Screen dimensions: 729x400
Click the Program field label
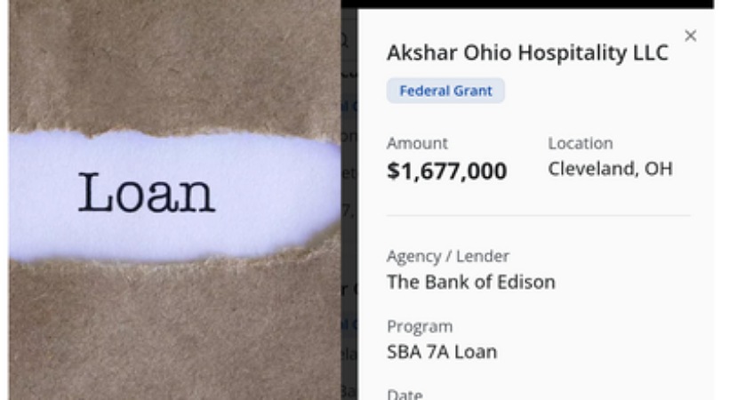pos(420,326)
